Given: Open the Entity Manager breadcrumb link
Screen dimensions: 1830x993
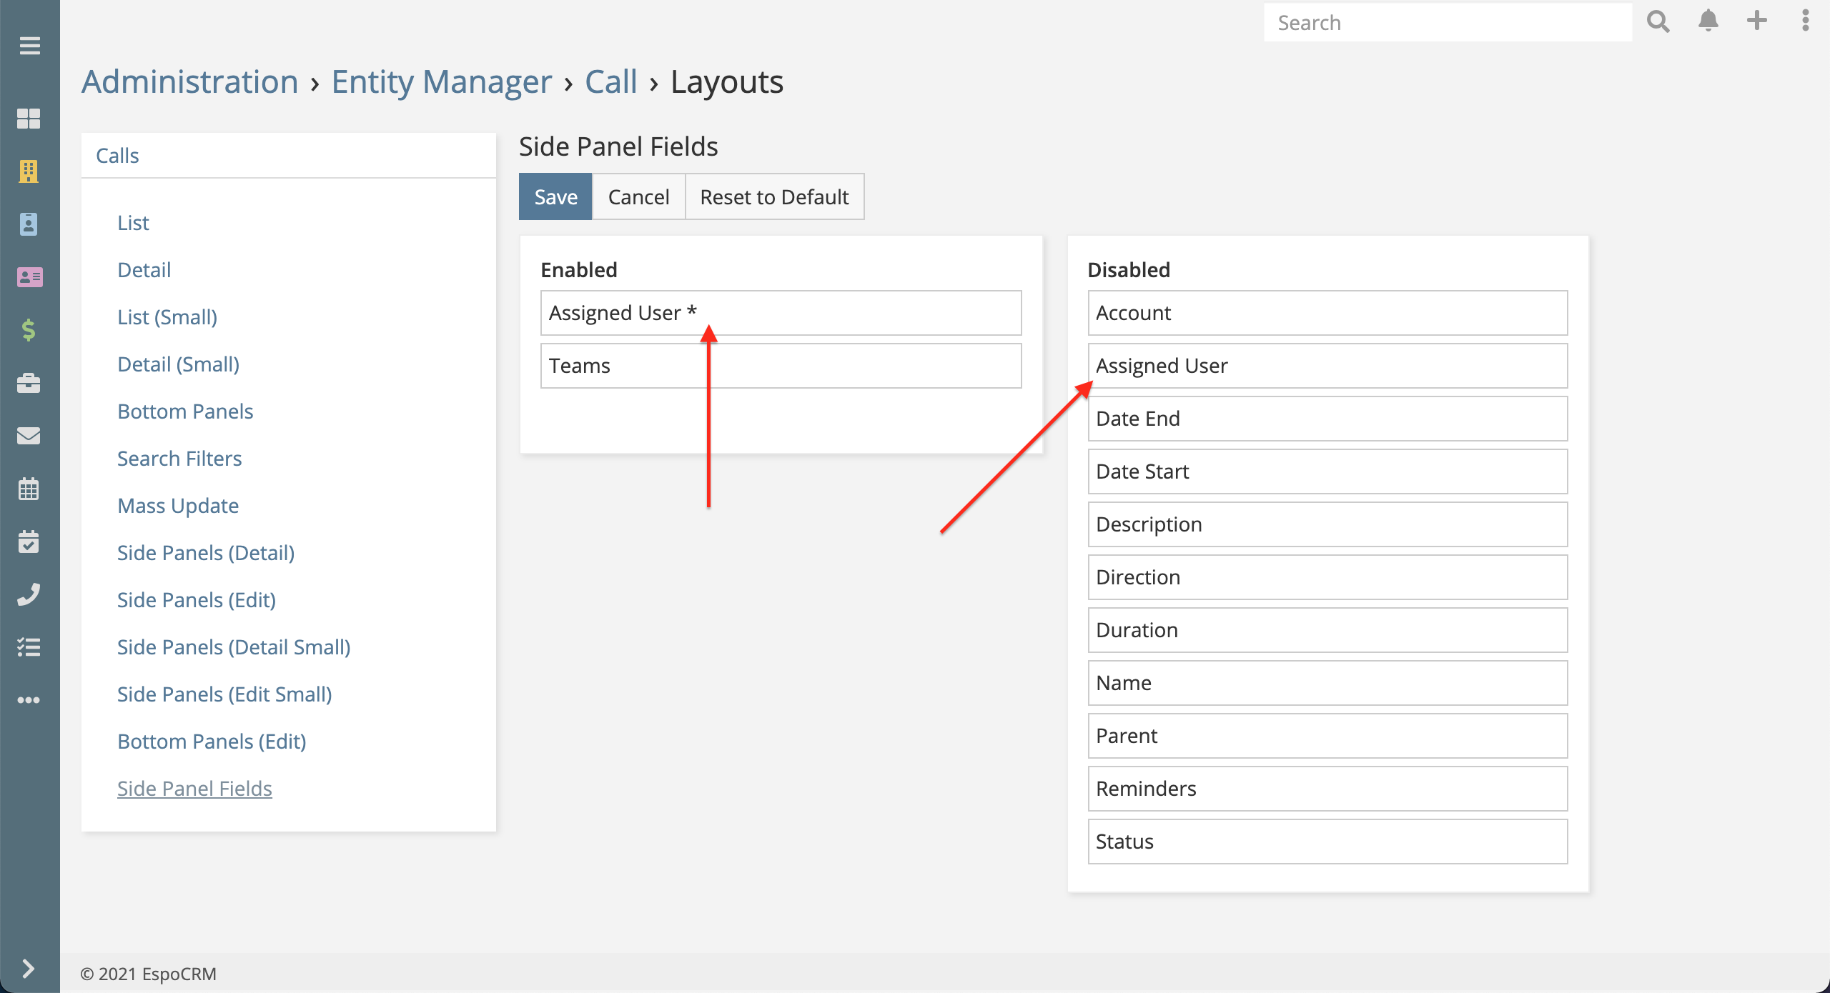Looking at the screenshot, I should [442, 81].
